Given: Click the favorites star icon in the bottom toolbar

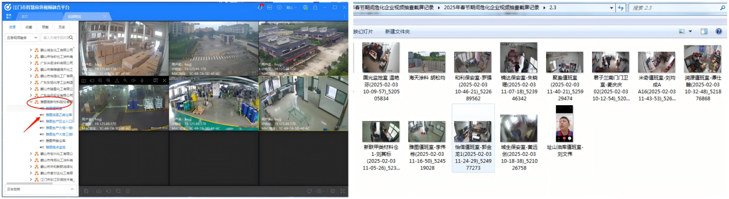Looking at the screenshot, I should [x=128, y=191].
